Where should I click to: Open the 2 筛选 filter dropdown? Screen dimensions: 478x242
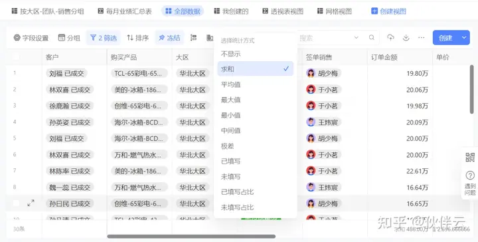[x=104, y=38]
